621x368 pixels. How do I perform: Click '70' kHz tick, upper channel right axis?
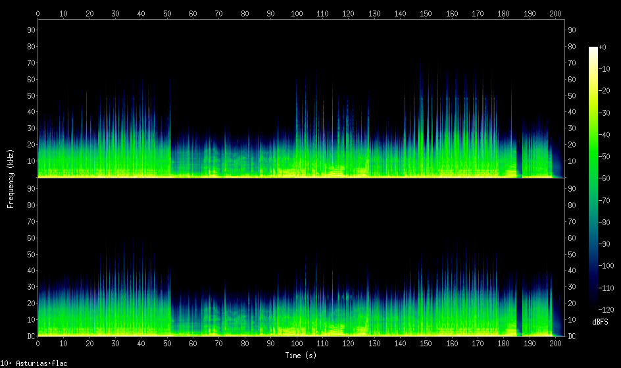572,63
